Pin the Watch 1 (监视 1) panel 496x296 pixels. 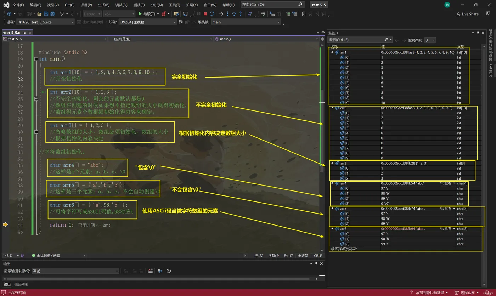click(478, 33)
